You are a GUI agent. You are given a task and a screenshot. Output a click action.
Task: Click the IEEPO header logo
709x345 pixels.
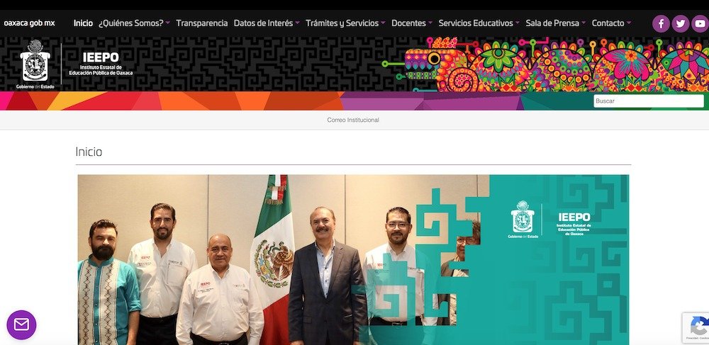pyautogui.click(x=101, y=64)
